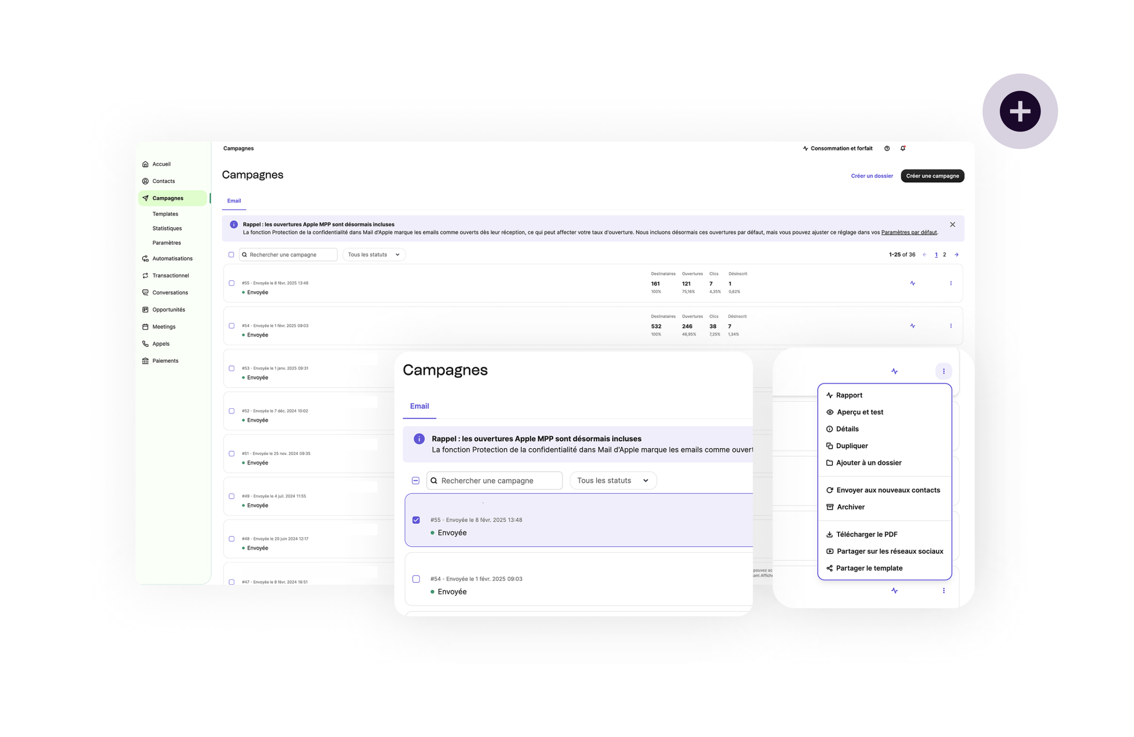Open the Transactionnel section
Image resolution: width=1134 pixels, height=737 pixels.
(x=170, y=275)
